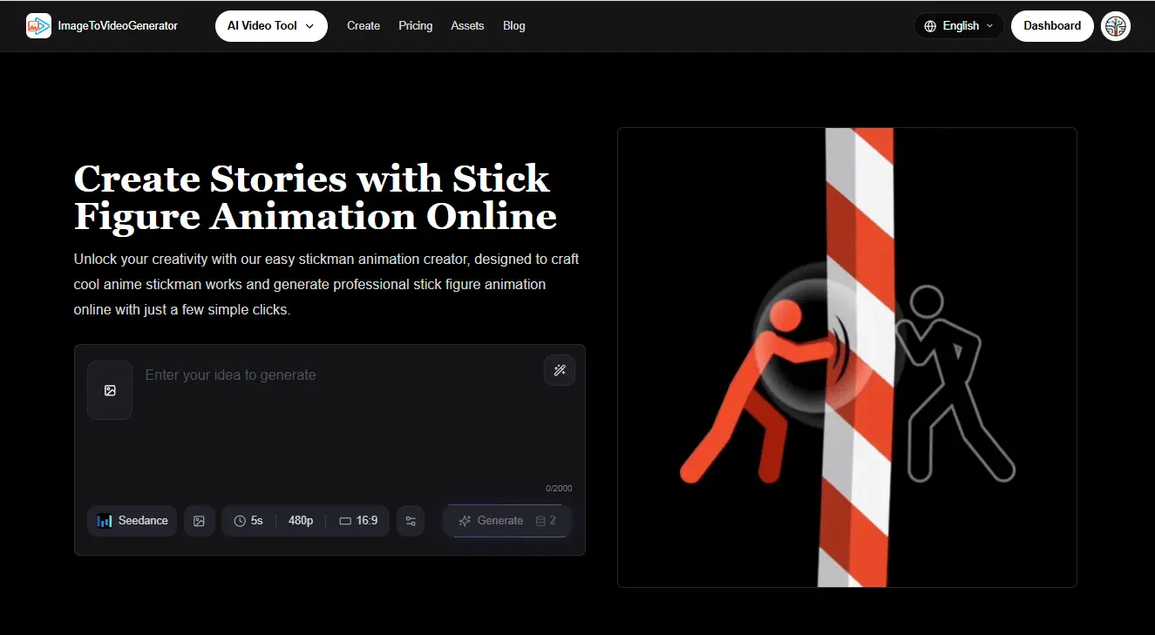Click the image icon next to Seedance

pos(199,521)
